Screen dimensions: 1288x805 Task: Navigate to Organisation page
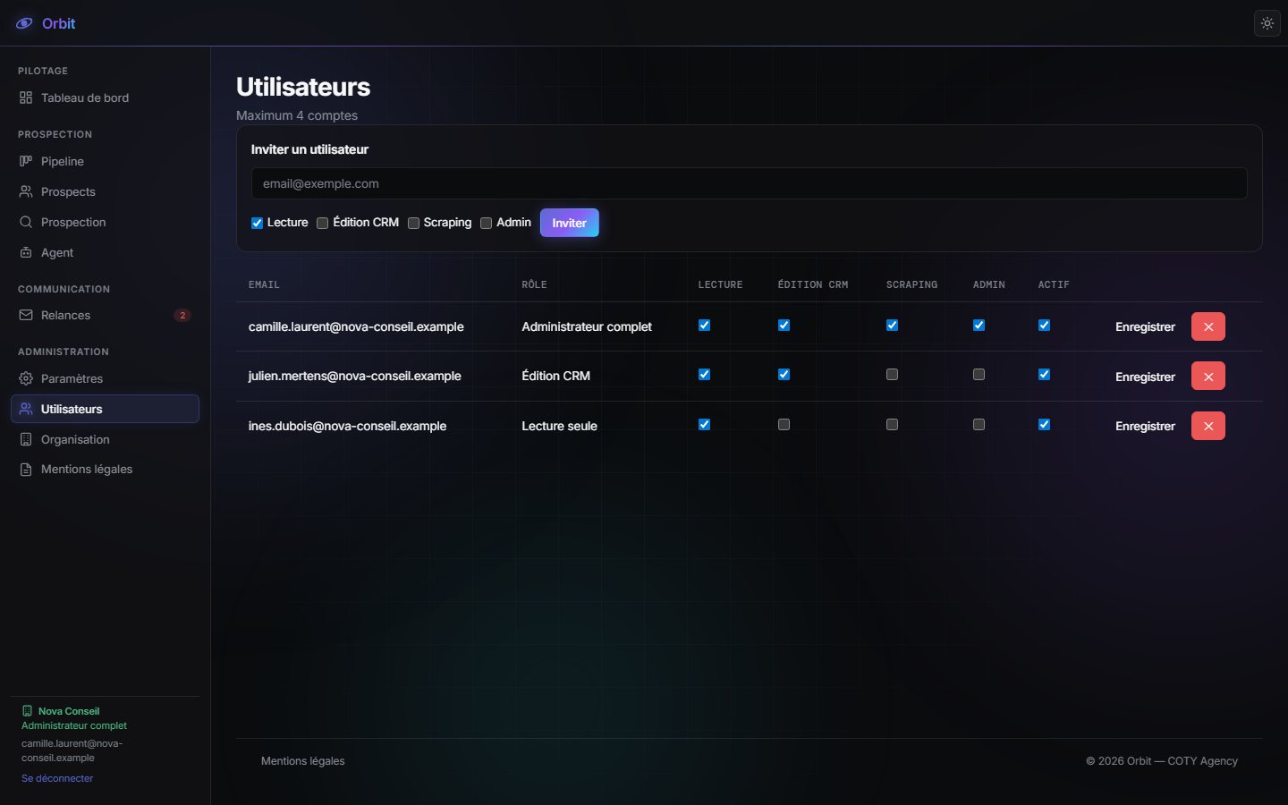click(105, 439)
